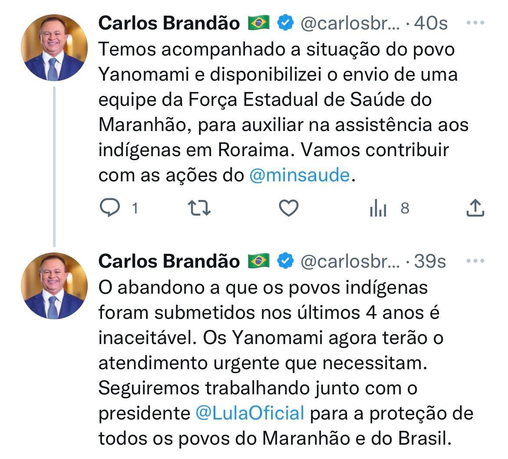Open the 40s timestamp of first tweet
Viewport: 508px width, 459px height.
[x=431, y=23]
